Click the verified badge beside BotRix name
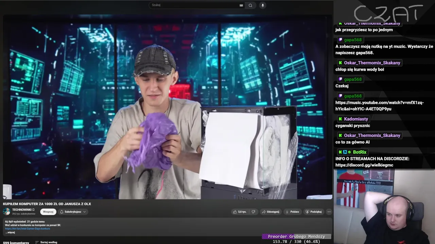435x244 pixels. pos(349,152)
